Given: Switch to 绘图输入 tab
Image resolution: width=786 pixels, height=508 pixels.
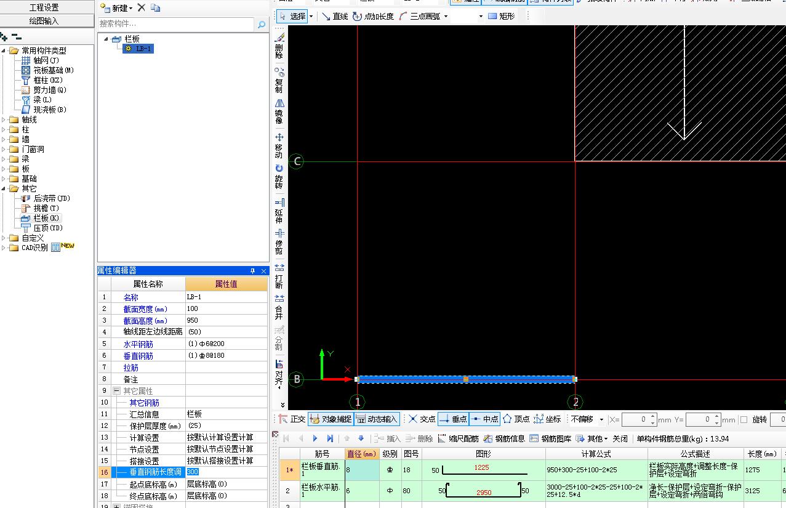Looking at the screenshot, I should point(44,21).
